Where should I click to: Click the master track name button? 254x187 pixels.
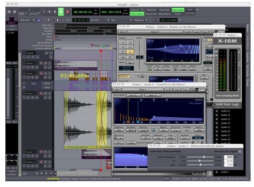pyautogui.click(x=31, y=53)
